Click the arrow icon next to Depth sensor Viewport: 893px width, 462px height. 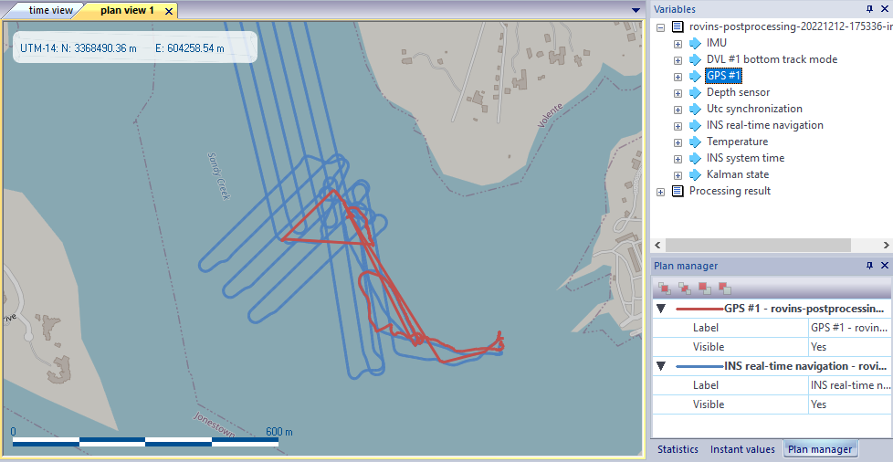tap(696, 92)
